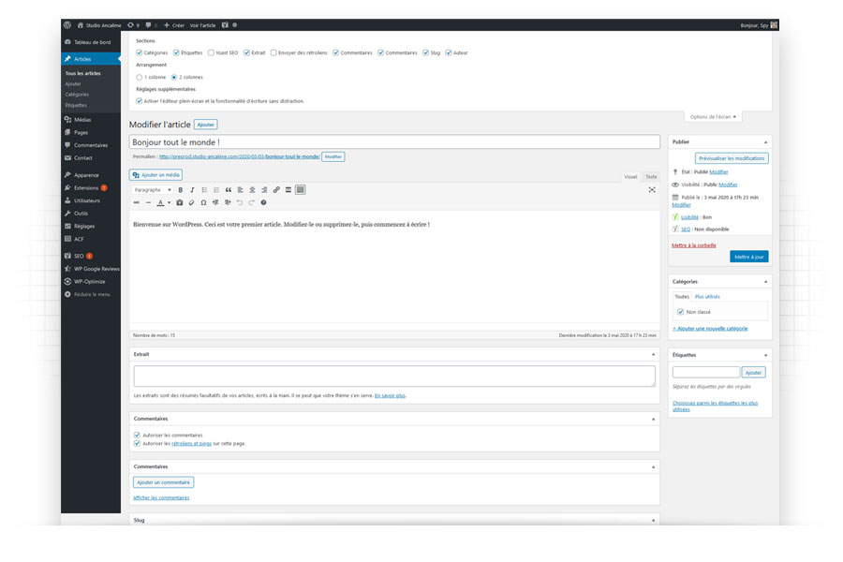This screenshot has height=562, width=843.
Task: Uncheck the Extrait section checkbox
Action: [246, 52]
